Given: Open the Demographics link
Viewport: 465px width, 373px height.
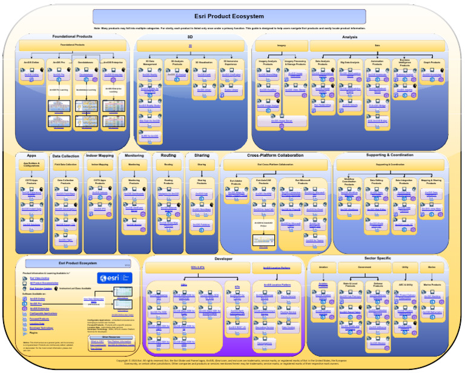Looking at the screenshot, I should coord(265,343).
